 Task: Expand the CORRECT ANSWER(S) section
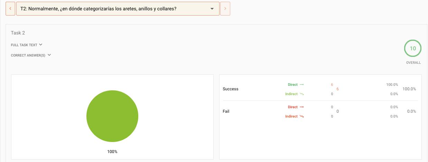click(x=31, y=55)
